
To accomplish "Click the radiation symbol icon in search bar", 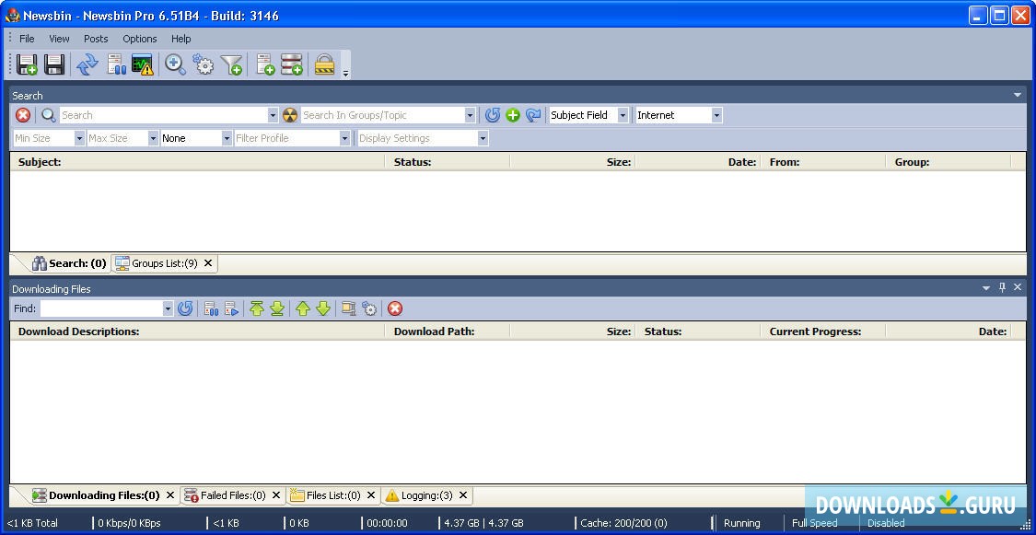I will [x=290, y=115].
